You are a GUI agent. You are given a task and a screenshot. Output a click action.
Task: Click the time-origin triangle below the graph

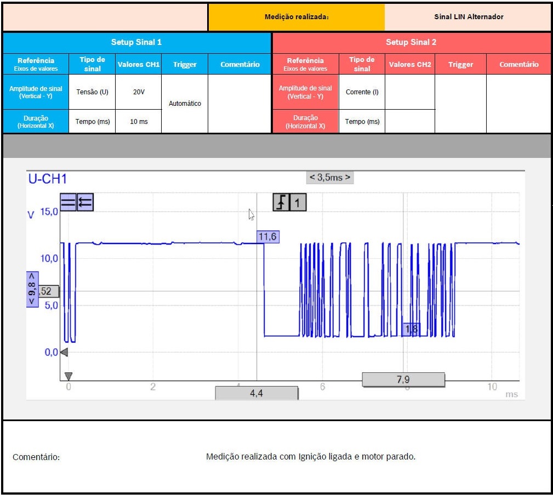click(68, 376)
